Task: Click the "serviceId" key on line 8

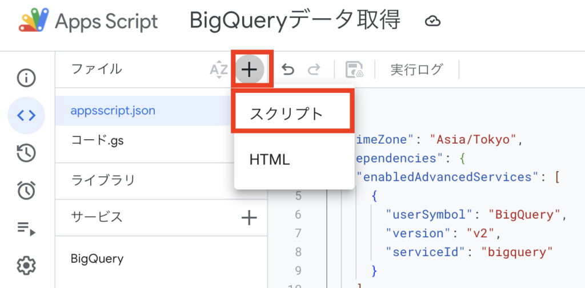Action: pyautogui.click(x=426, y=252)
